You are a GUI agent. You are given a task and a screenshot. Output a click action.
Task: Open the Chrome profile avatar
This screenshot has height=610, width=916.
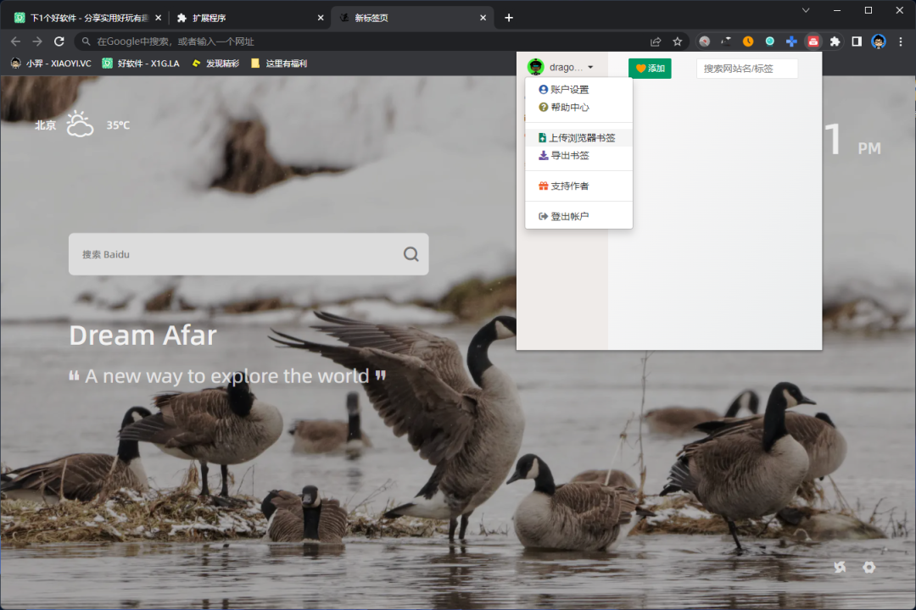point(879,42)
